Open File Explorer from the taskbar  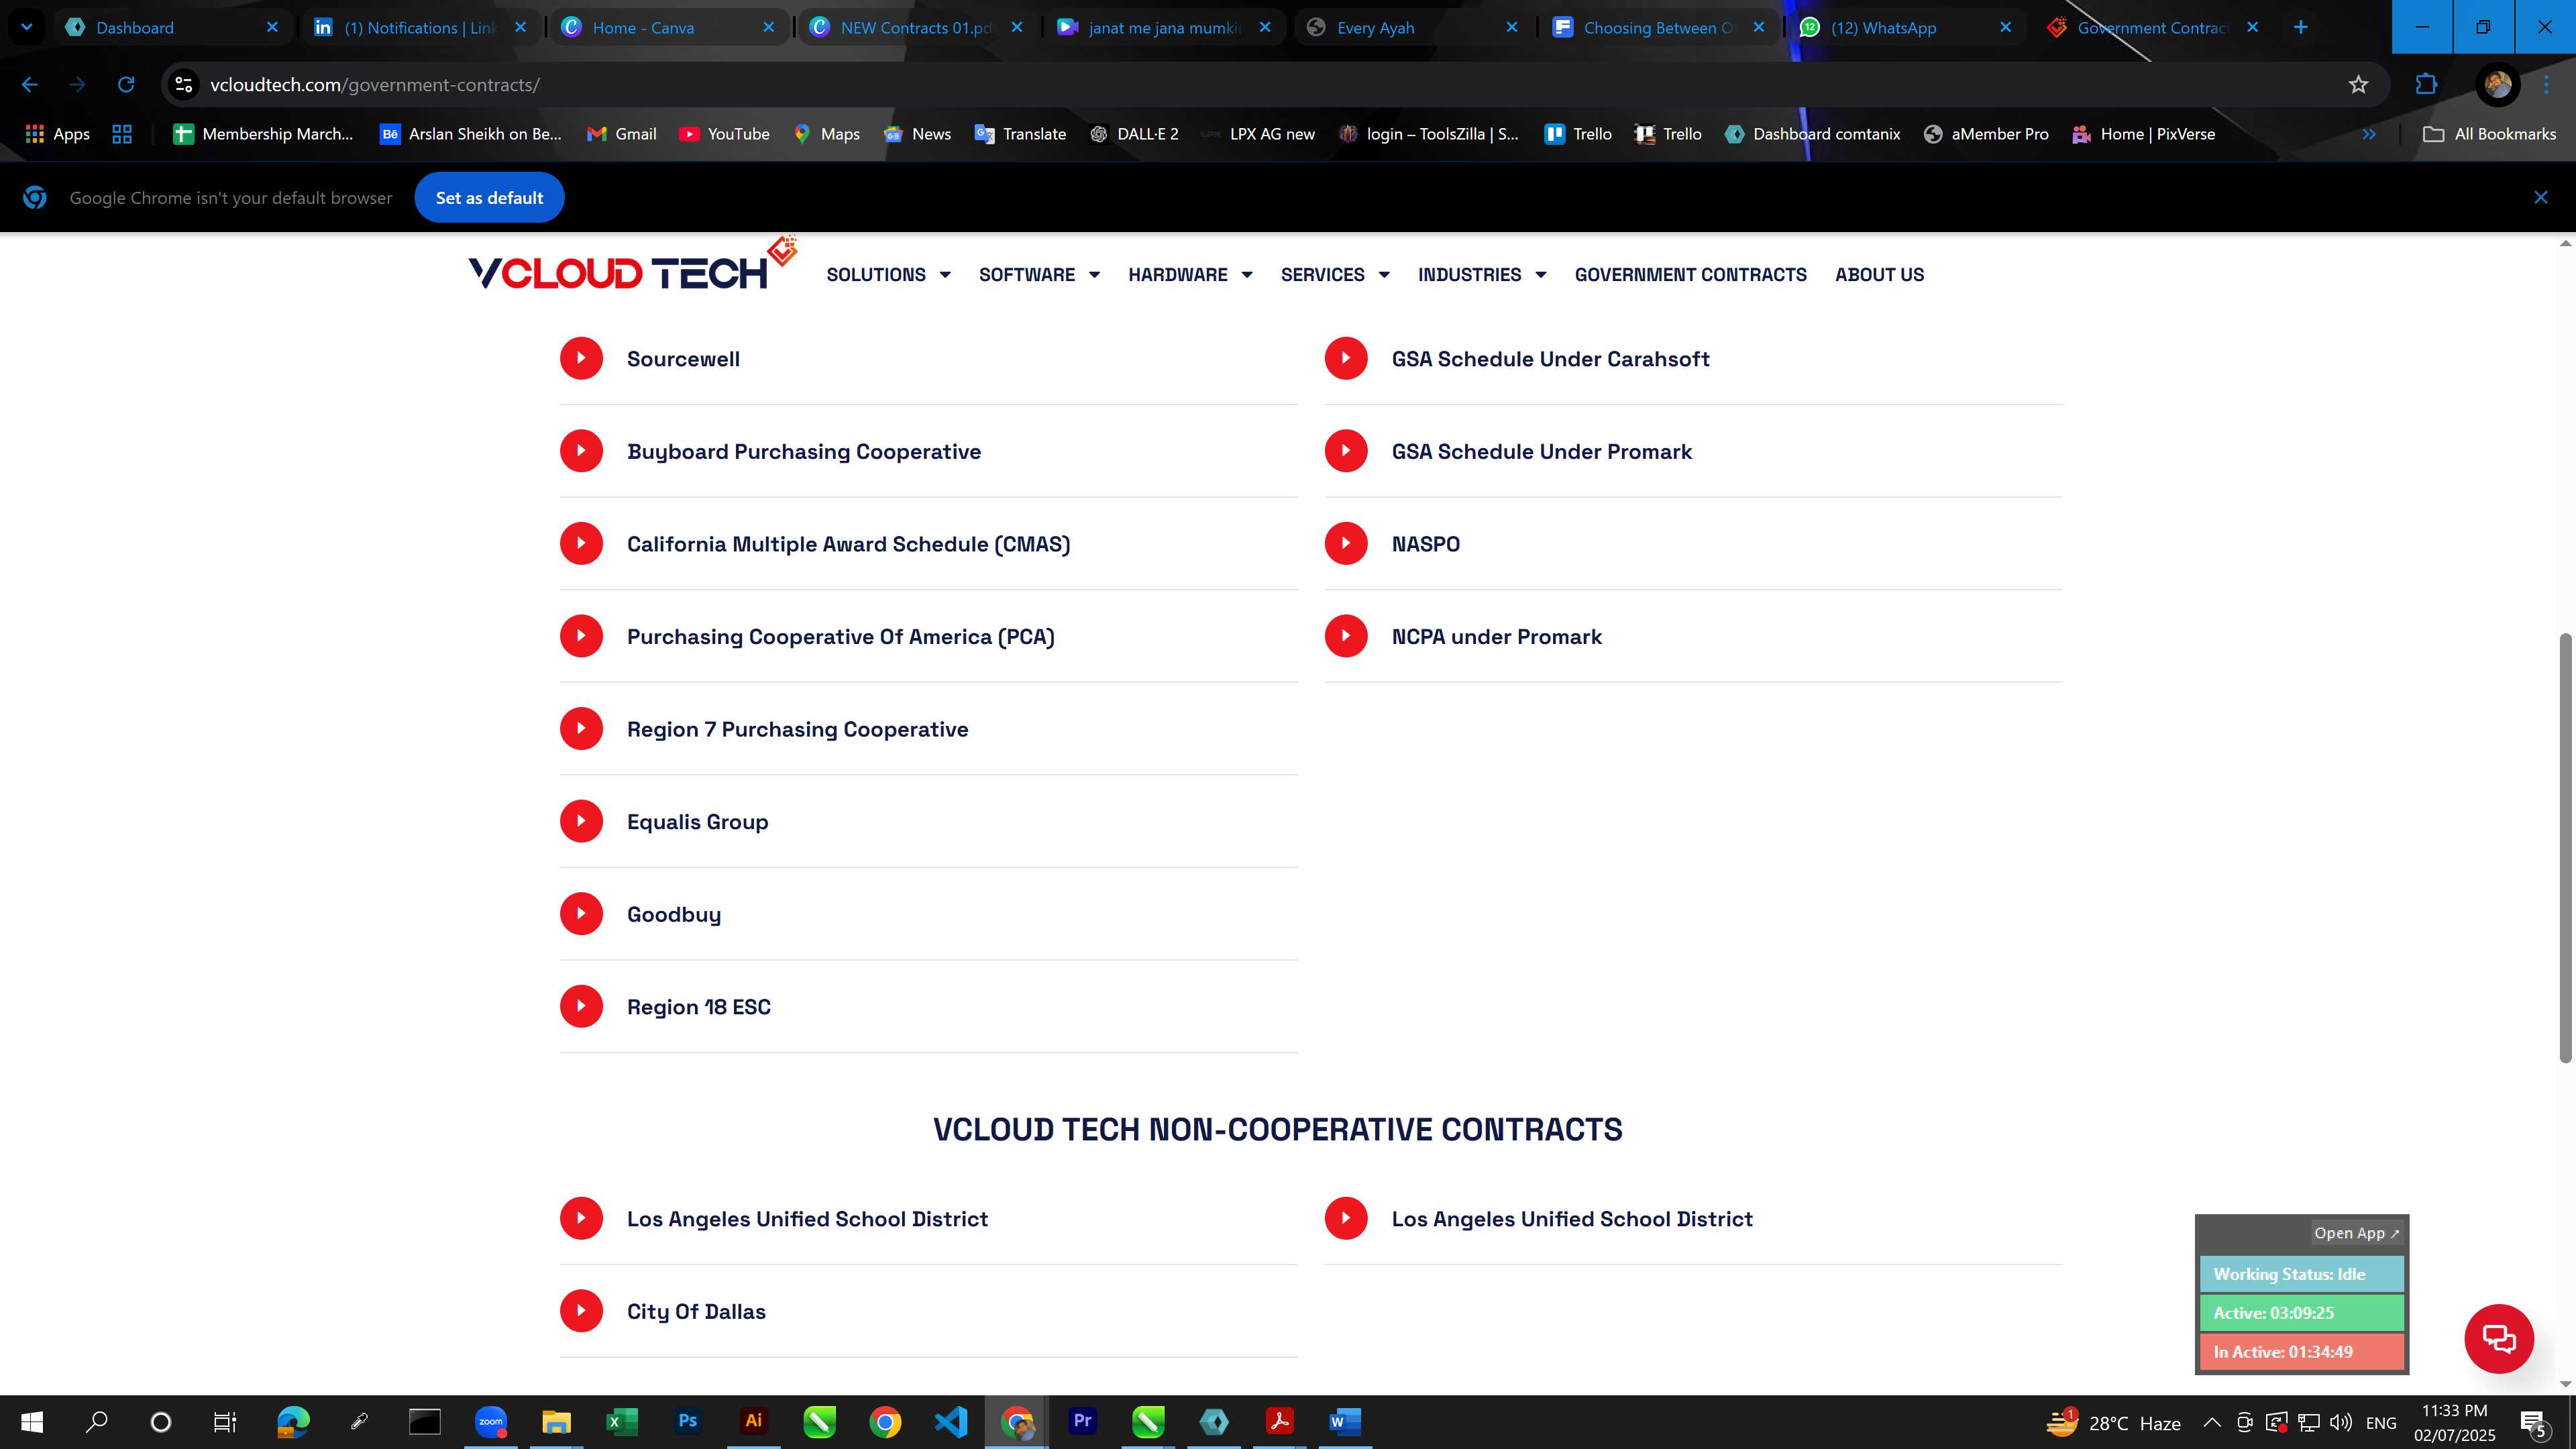coord(556,1421)
